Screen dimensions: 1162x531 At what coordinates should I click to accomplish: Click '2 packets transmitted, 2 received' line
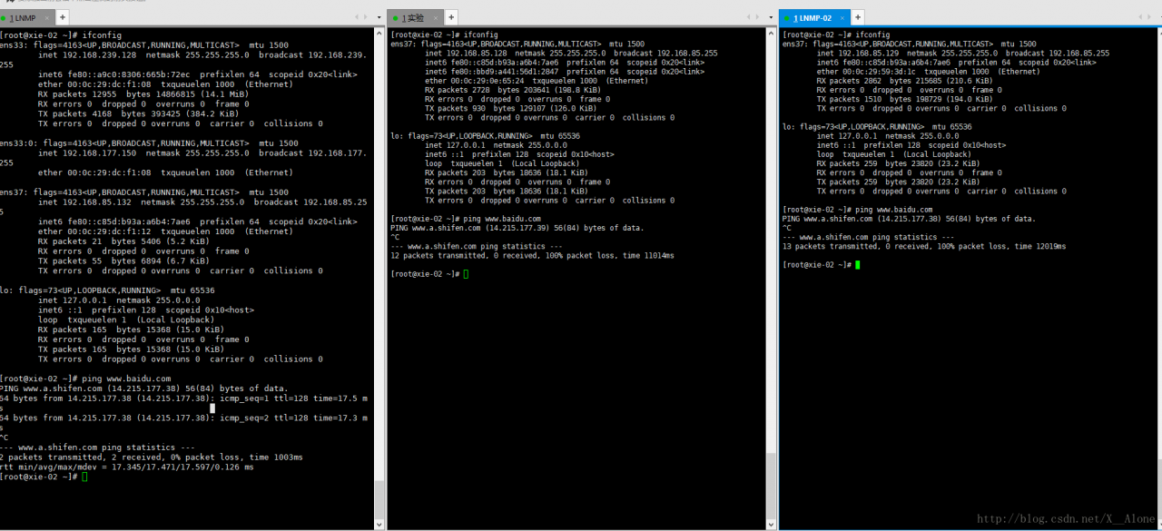[x=152, y=457]
